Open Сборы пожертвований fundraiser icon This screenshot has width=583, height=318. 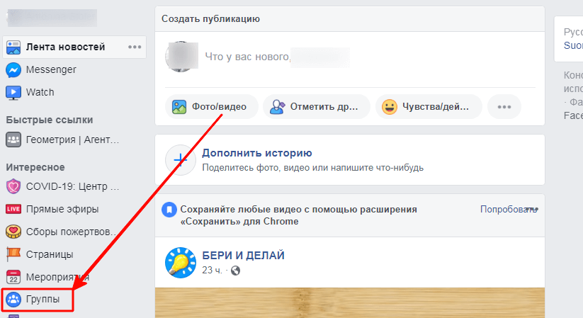(x=13, y=232)
